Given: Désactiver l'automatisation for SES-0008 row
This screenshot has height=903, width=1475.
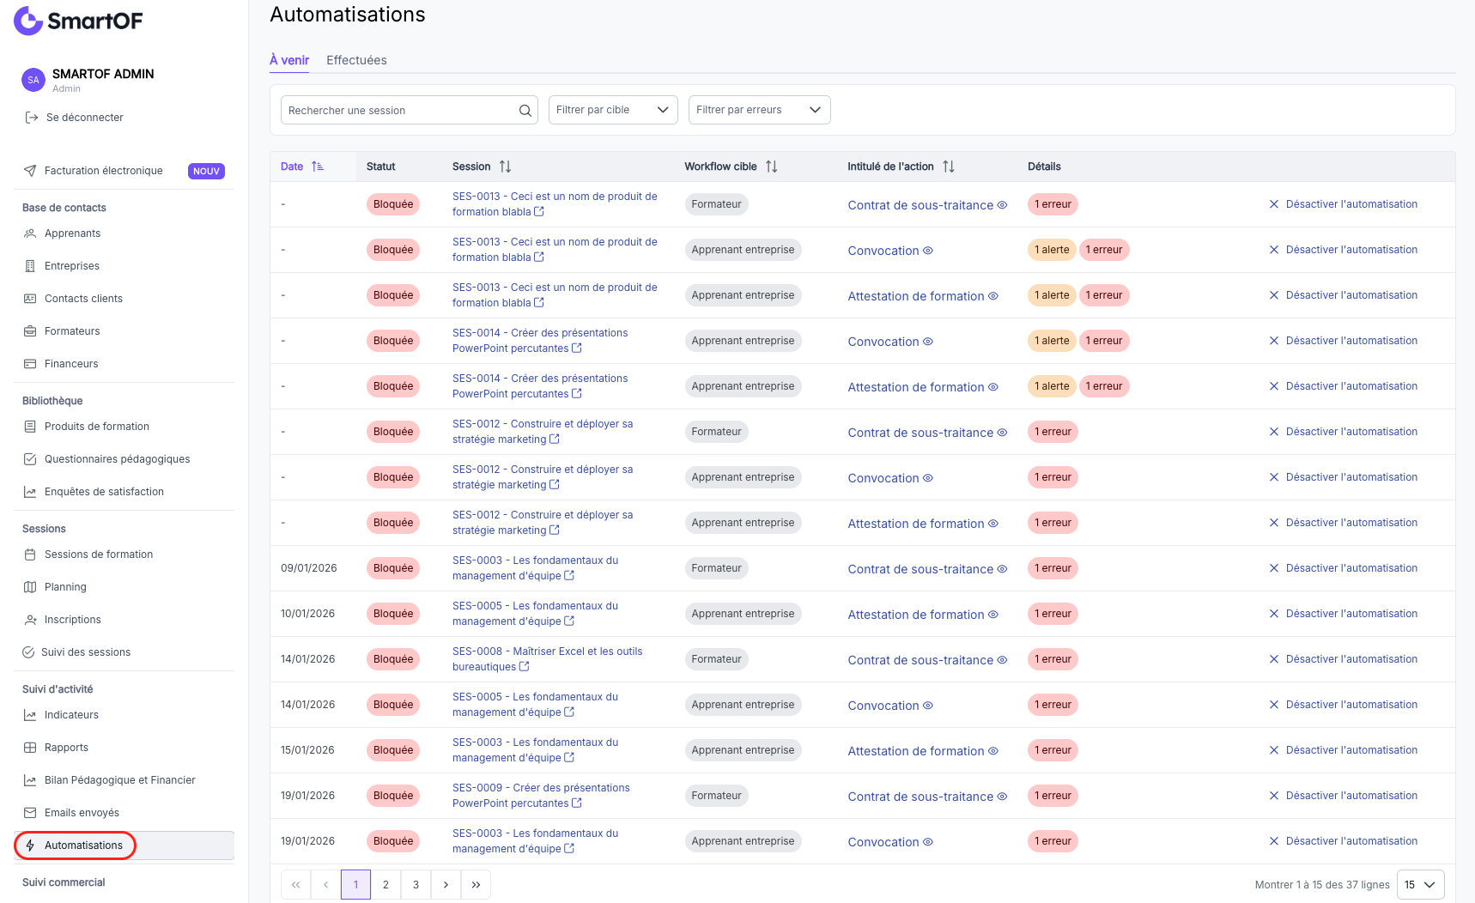Looking at the screenshot, I should (x=1344, y=659).
